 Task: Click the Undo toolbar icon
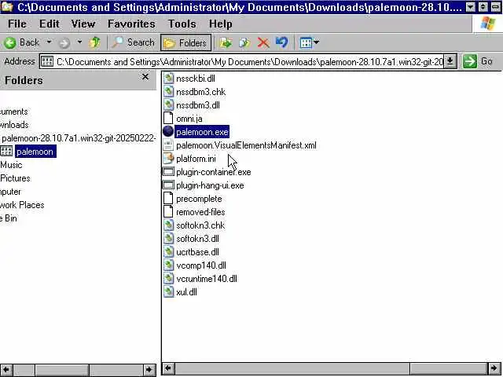pos(281,42)
